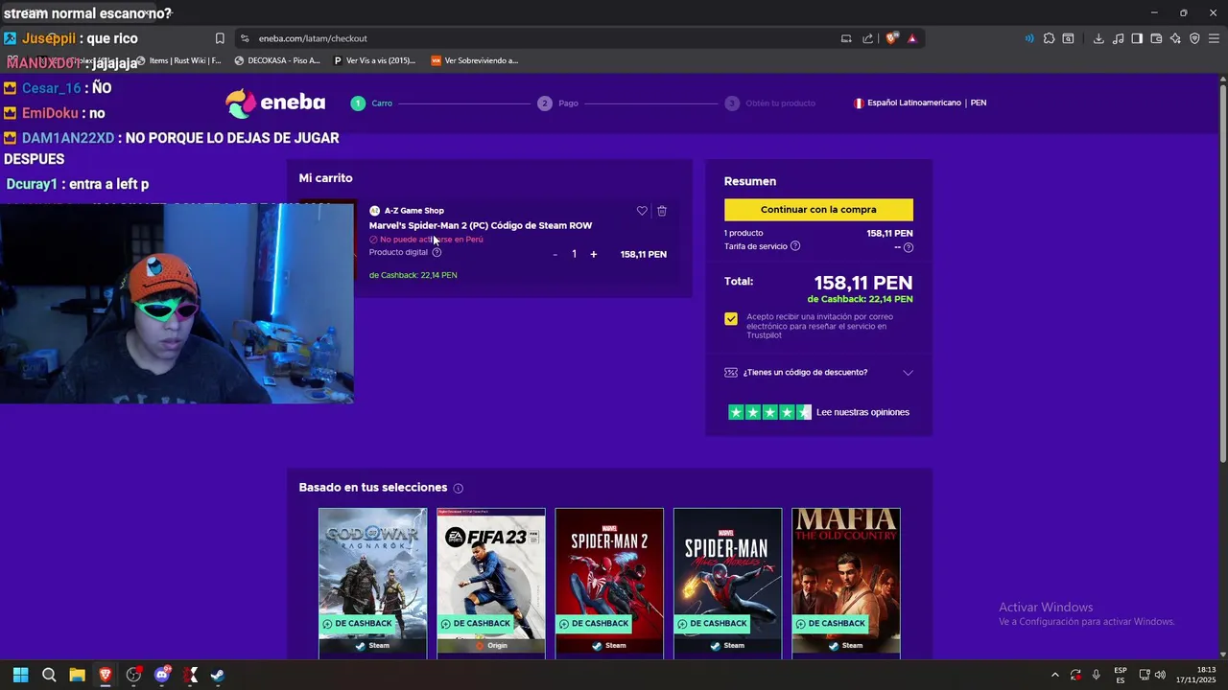Click the eneba logo
This screenshot has height=690, width=1228.
(x=275, y=103)
